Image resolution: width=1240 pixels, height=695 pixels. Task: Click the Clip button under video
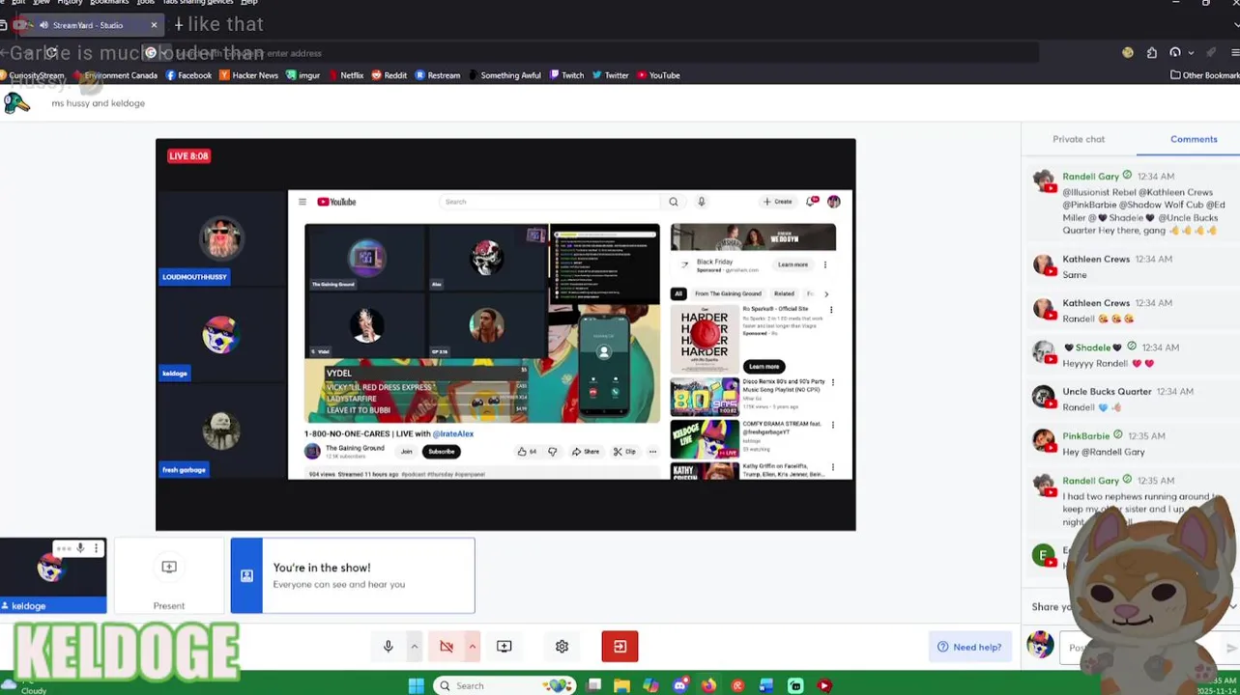[624, 452]
